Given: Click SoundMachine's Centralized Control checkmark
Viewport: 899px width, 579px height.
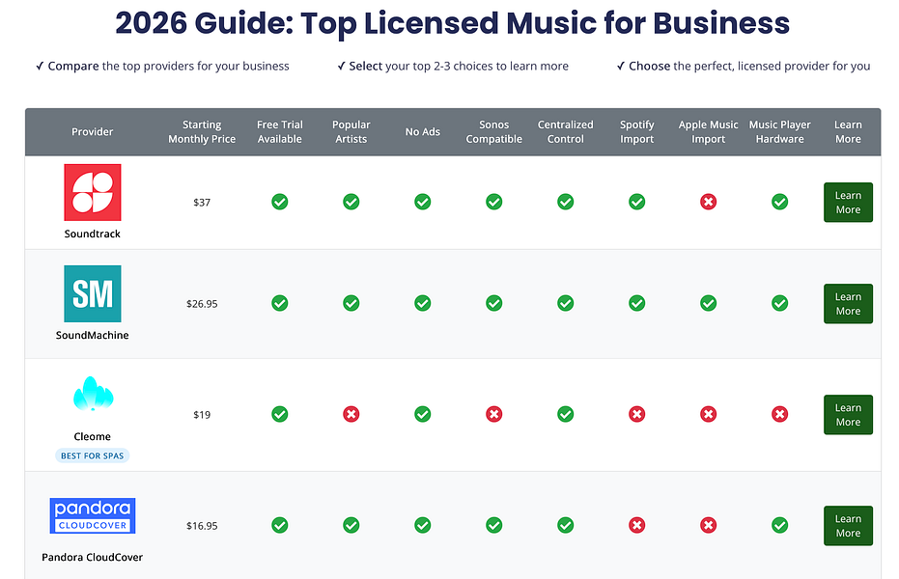Looking at the screenshot, I should 565,303.
